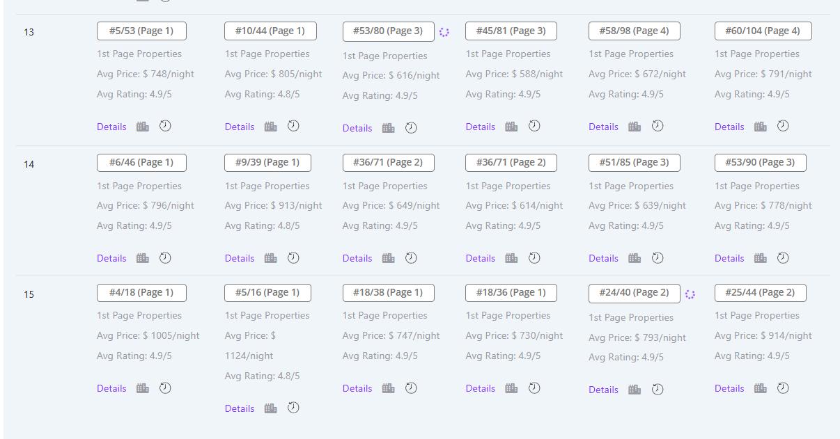Click building icon in #58/98 (Page 4) cell

coord(635,127)
